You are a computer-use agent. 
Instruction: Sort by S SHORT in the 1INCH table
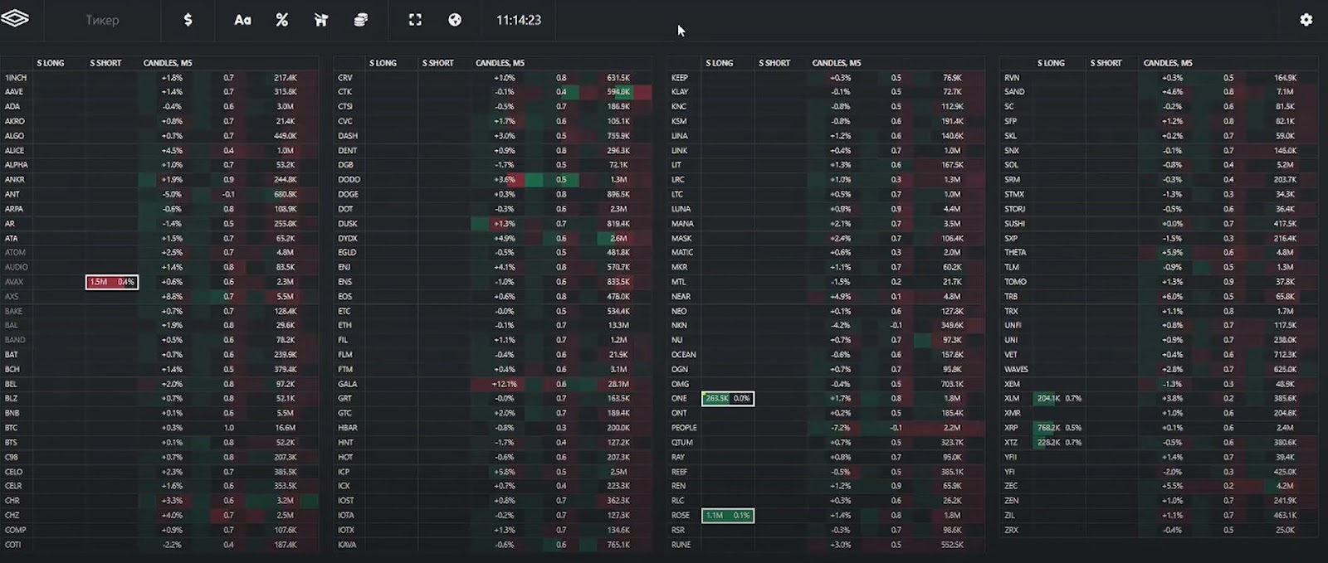[105, 63]
